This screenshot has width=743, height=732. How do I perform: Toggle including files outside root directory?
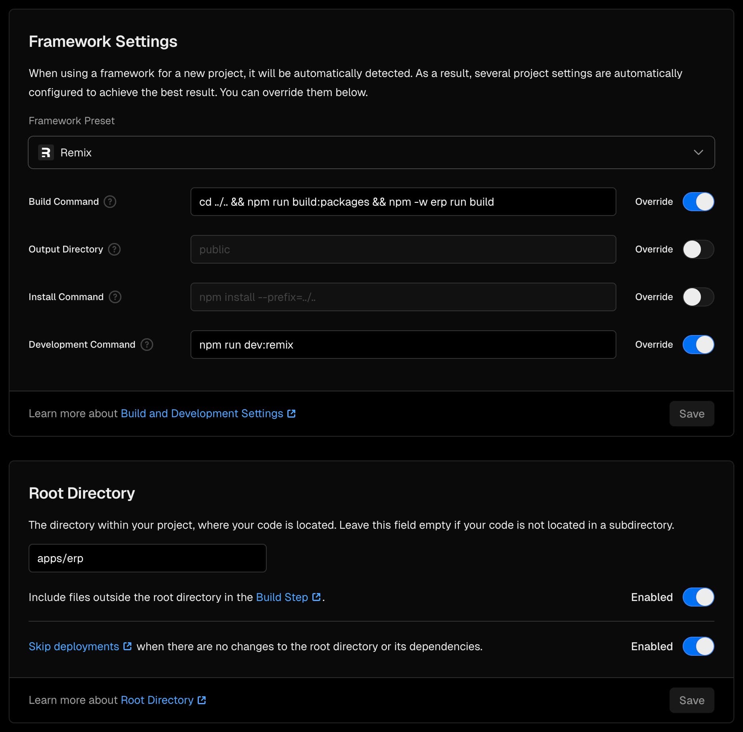pos(698,597)
